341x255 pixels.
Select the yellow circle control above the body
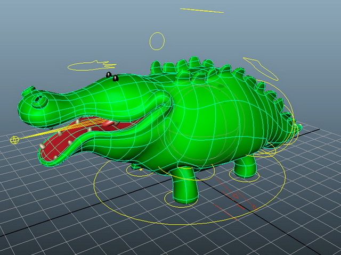pyautogui.click(x=157, y=41)
